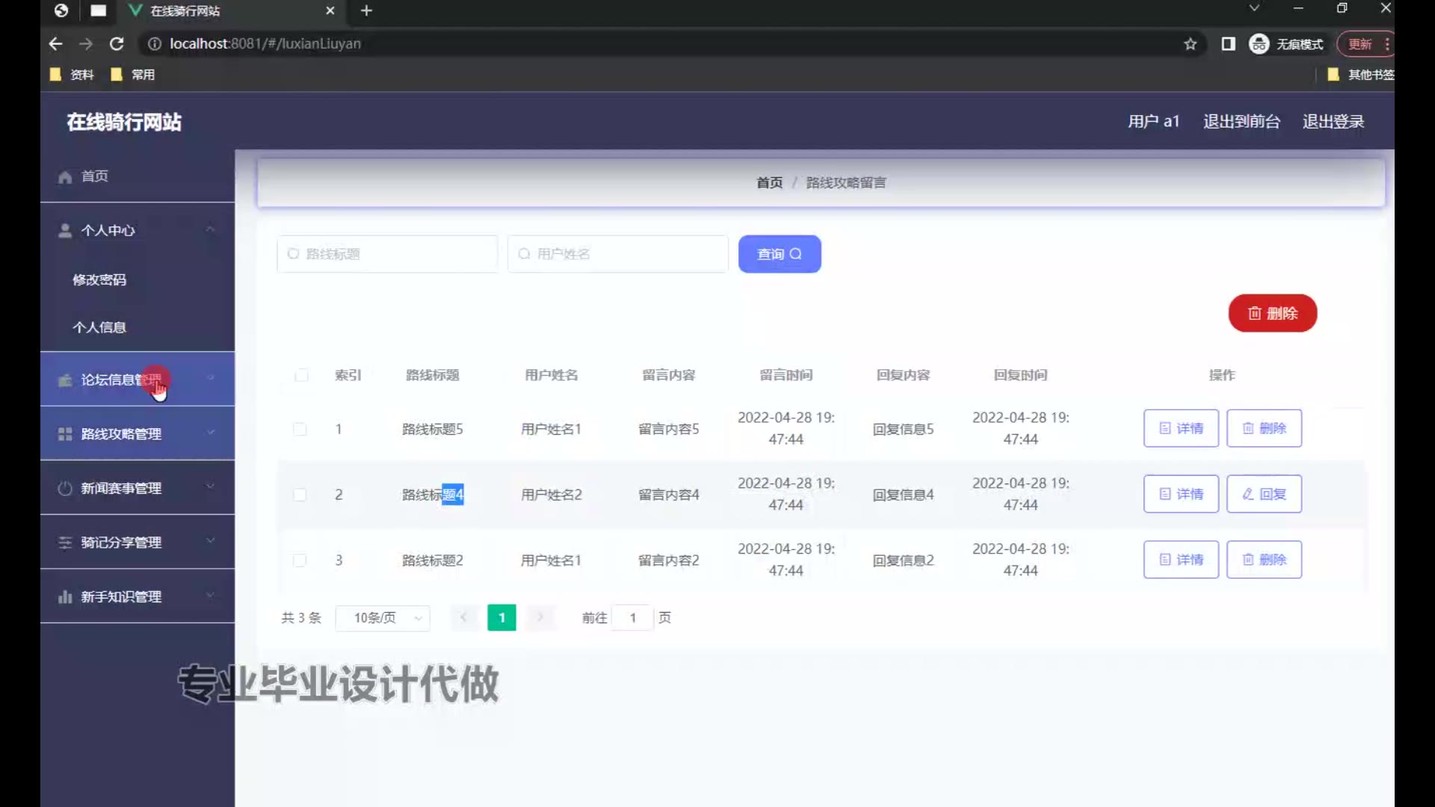The width and height of the screenshot is (1435, 807).
Task: Open 修改密码 menu item
Action: [x=99, y=279]
